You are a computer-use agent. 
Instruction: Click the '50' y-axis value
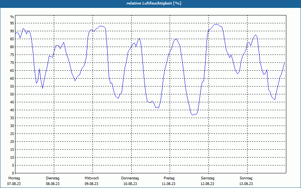coord(12,94)
